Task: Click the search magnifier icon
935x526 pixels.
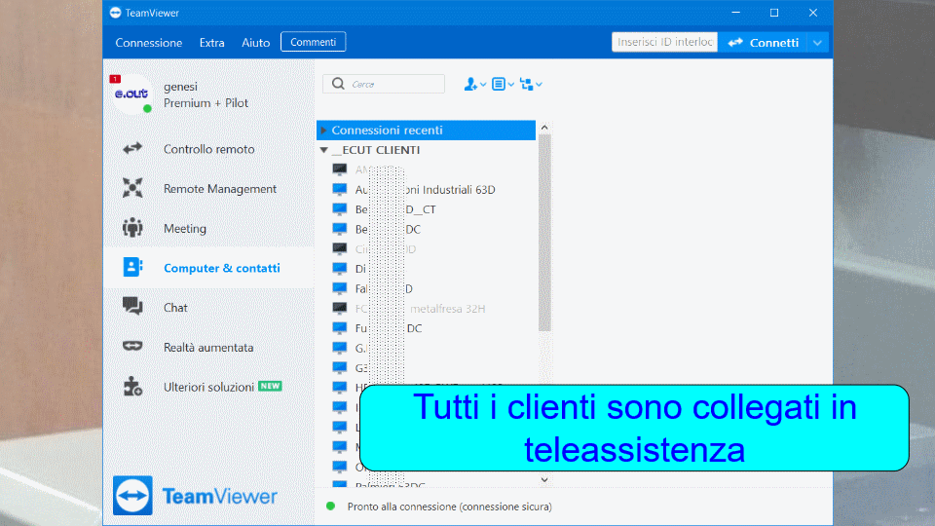Action: coord(338,84)
